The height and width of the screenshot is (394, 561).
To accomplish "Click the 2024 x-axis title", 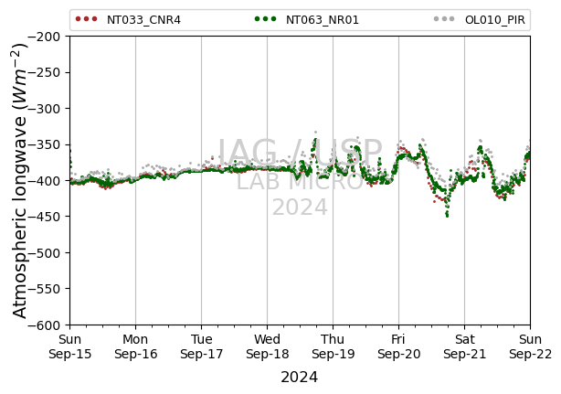I will tap(299, 378).
